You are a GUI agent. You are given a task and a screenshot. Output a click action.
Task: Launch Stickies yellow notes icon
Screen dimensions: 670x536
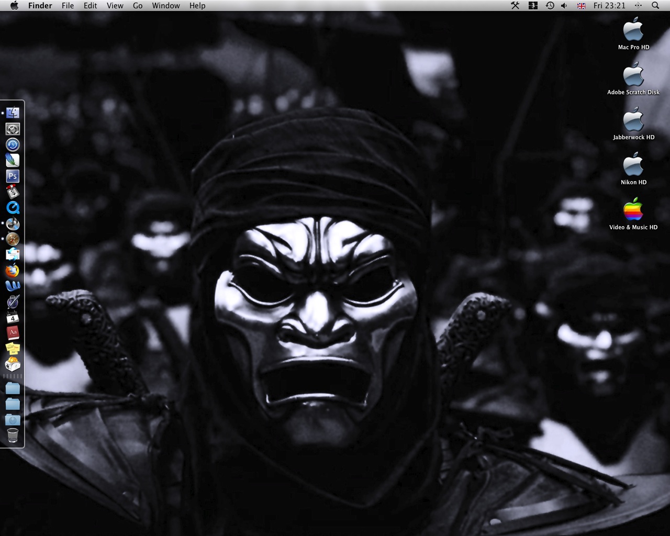pos(13,349)
